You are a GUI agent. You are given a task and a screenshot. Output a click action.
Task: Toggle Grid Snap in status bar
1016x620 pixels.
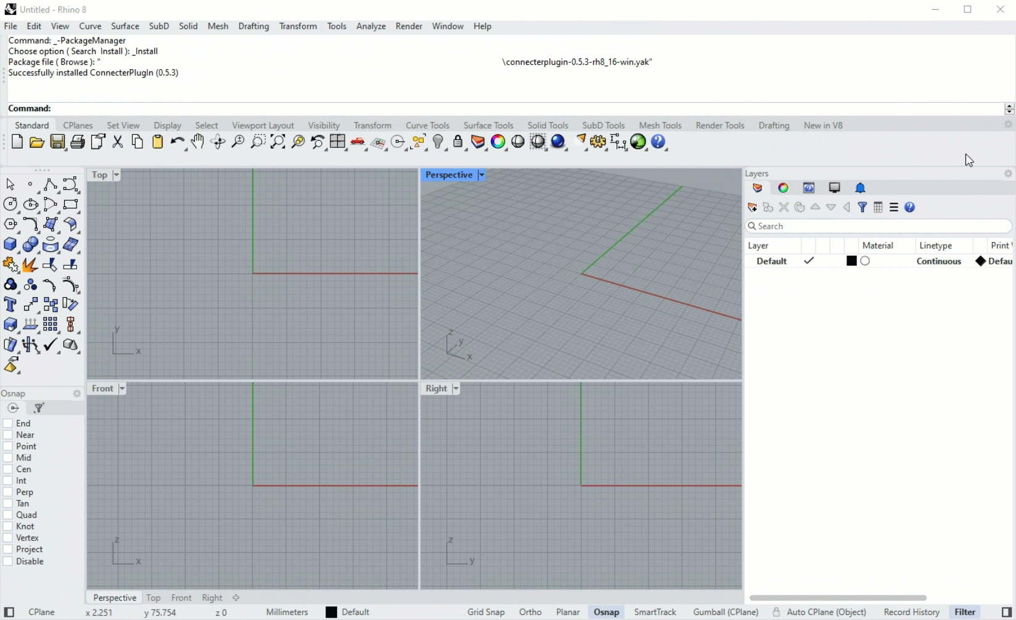click(486, 612)
